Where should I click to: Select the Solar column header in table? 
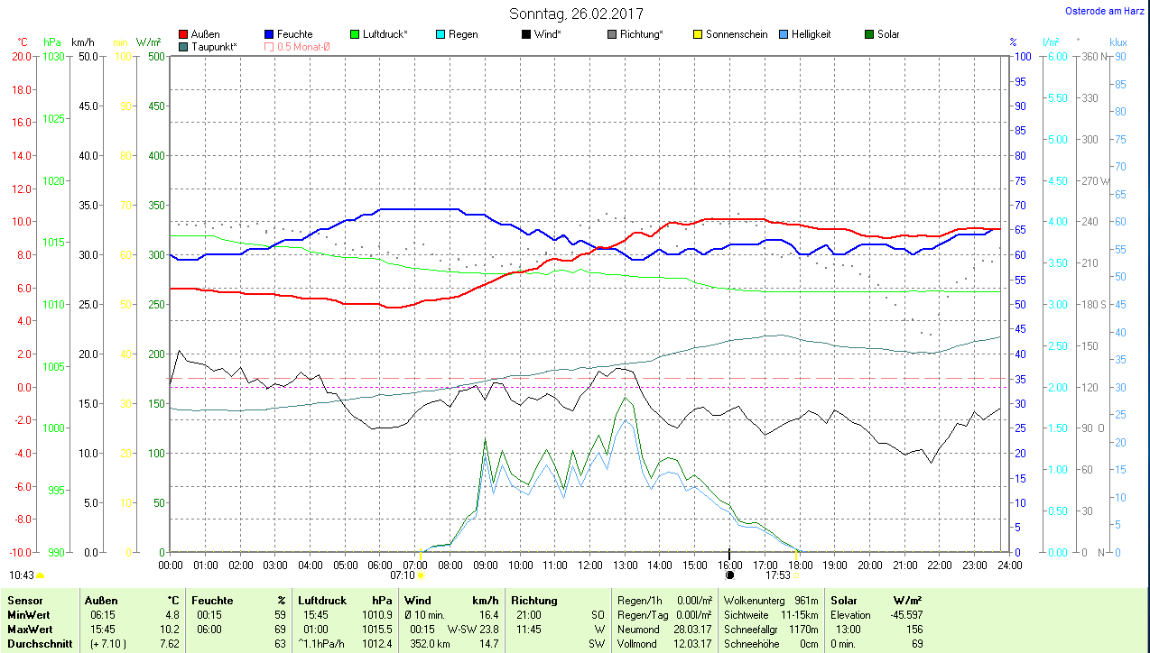click(x=843, y=600)
